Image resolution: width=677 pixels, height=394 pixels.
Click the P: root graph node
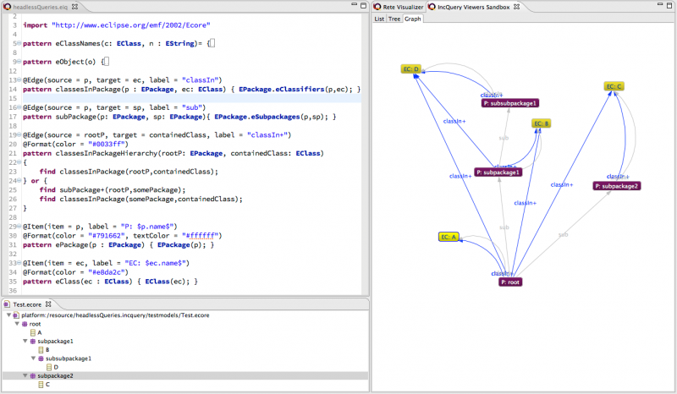point(510,282)
